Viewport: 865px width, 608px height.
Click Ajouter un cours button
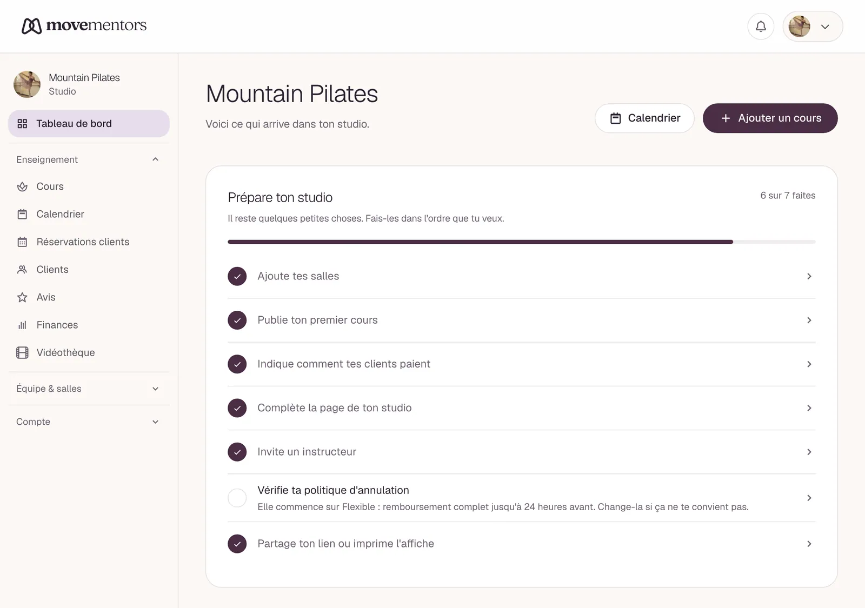pos(770,118)
